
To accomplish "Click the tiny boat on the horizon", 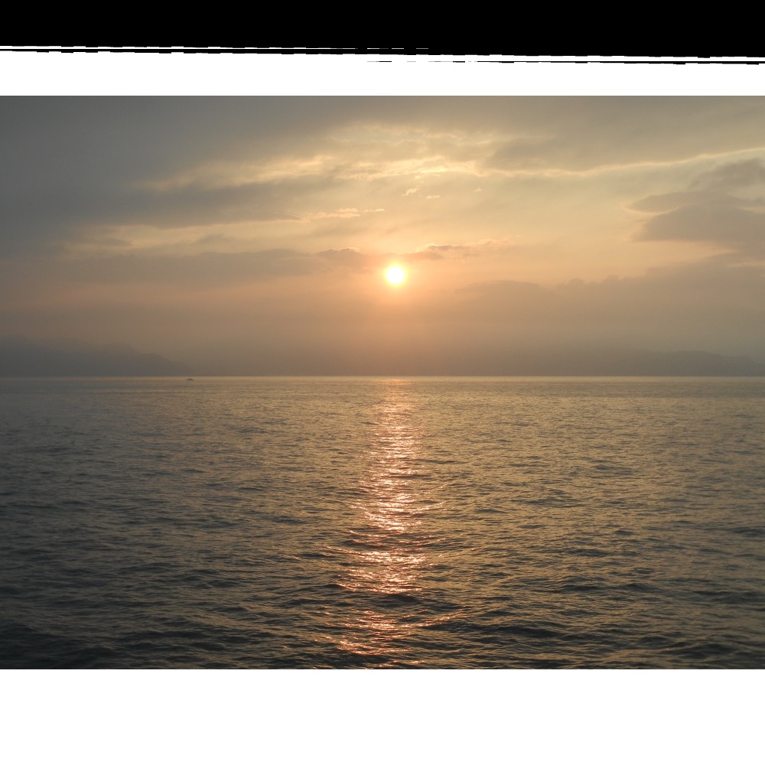I will (x=190, y=378).
